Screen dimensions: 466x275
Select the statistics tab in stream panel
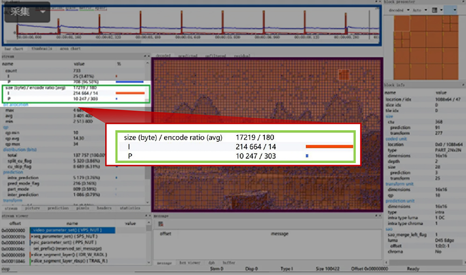pos(130,208)
